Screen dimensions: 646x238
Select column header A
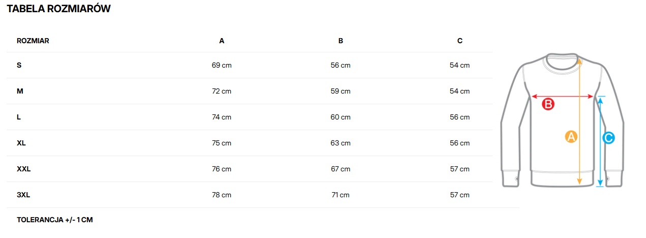(222, 41)
